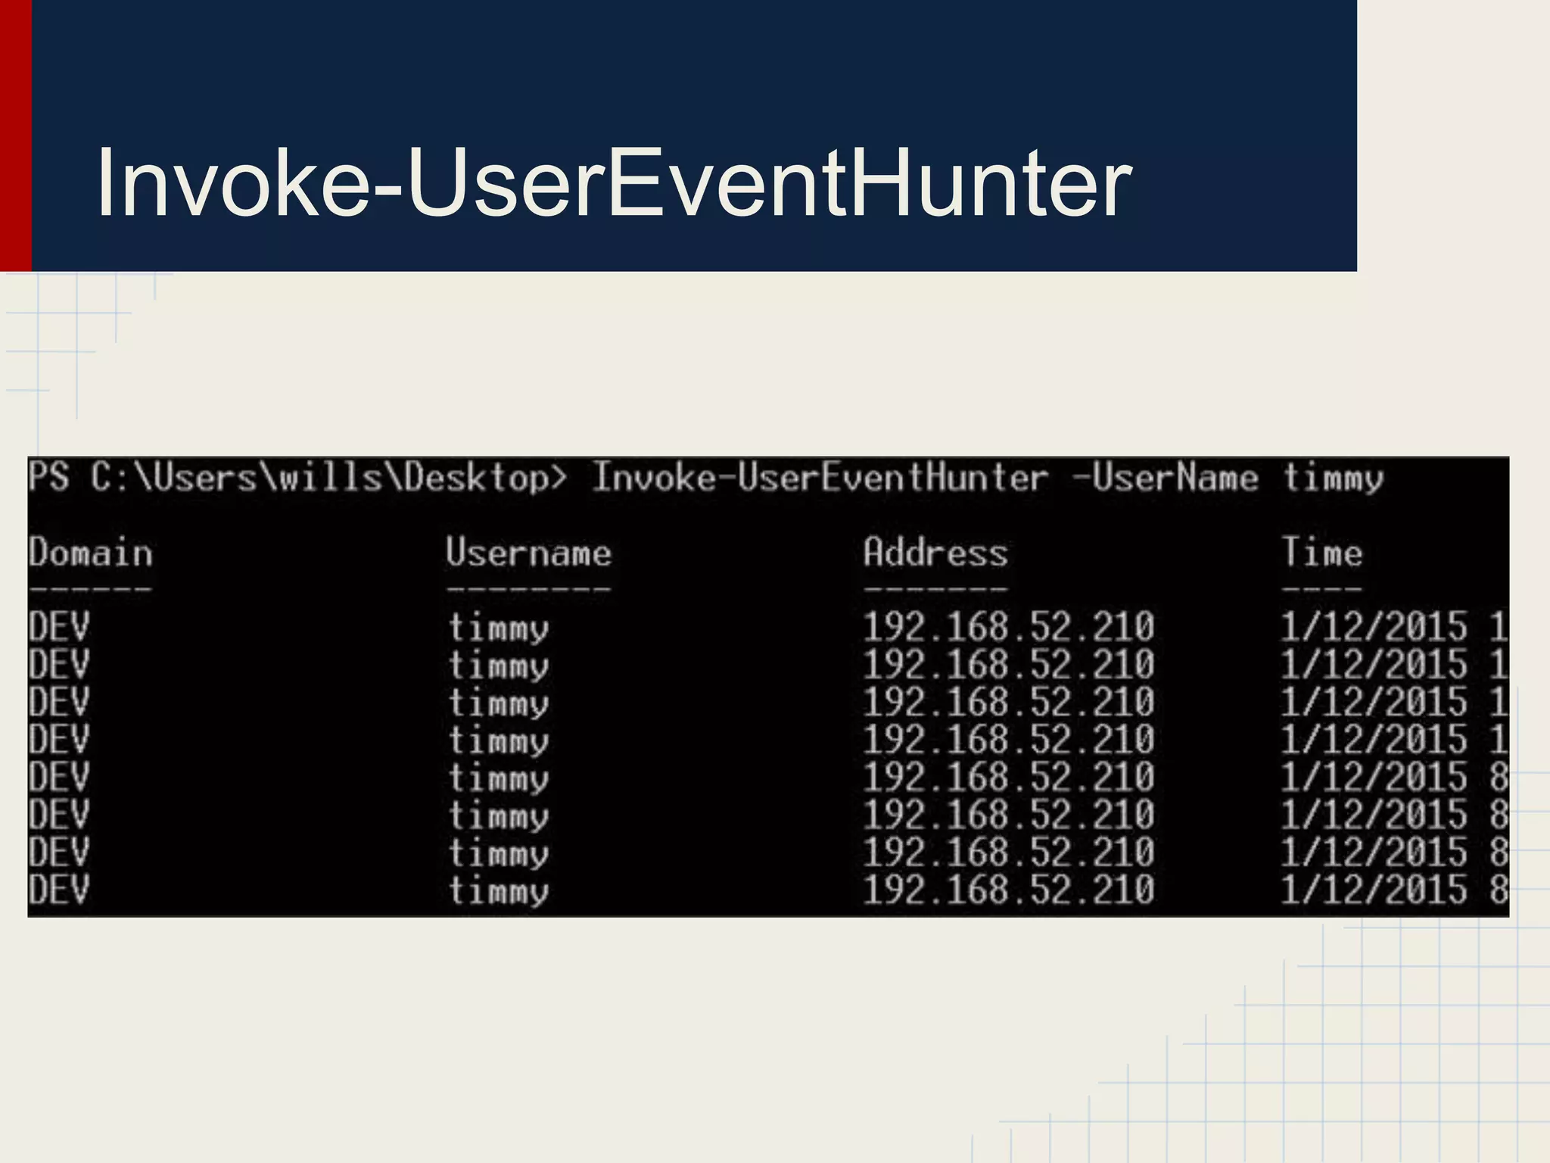
Task: Click timmy in the last table row
Action: click(498, 890)
